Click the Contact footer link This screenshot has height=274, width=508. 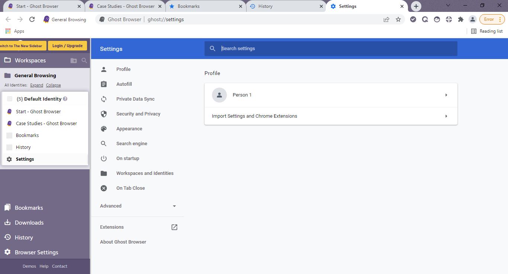(60, 266)
